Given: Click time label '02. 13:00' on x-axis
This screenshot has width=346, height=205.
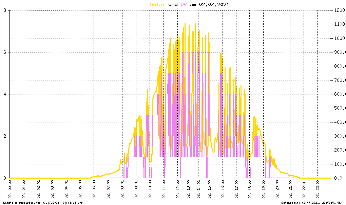Looking at the screenshot, I should 188,189.
